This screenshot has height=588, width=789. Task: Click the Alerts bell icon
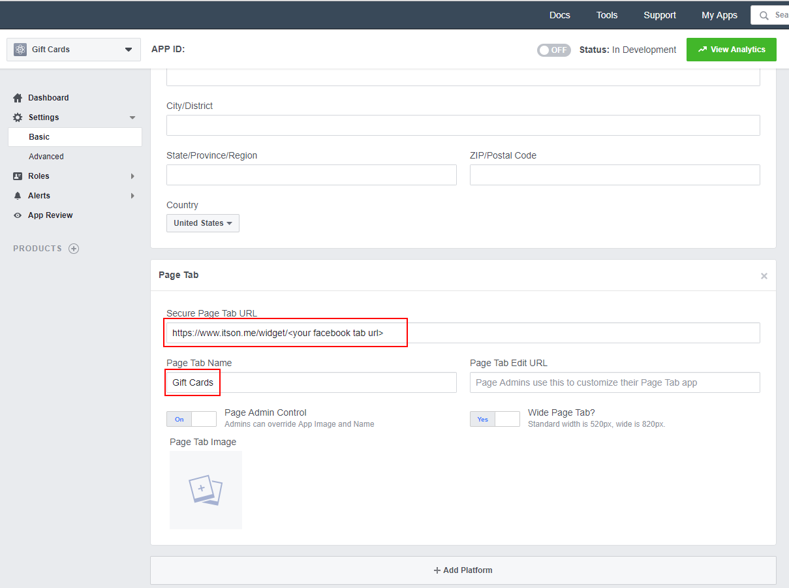tap(18, 196)
